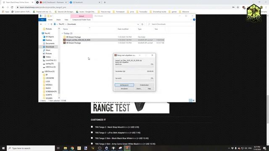Viewport: 269px width, 151px height.
Task: Switch to the Facebook browser tab
Action: 84,3
